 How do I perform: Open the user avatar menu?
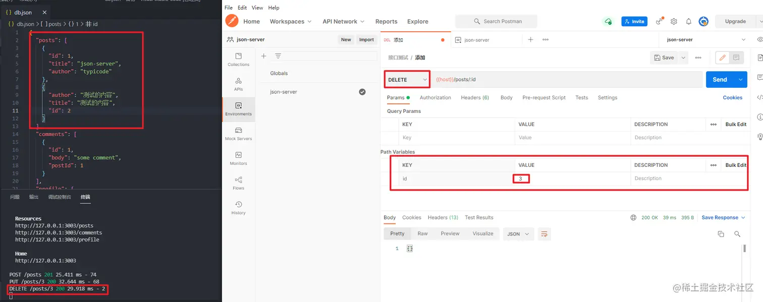coord(703,22)
